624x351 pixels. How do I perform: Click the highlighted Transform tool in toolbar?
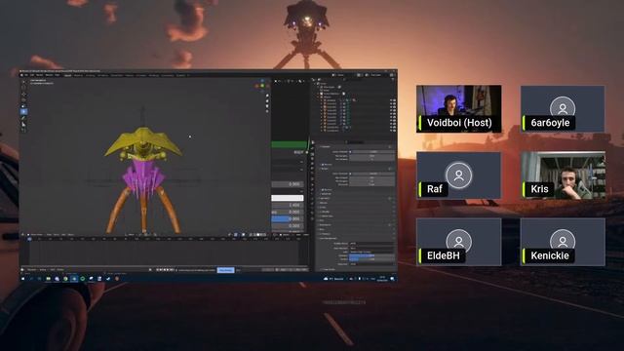point(23,112)
